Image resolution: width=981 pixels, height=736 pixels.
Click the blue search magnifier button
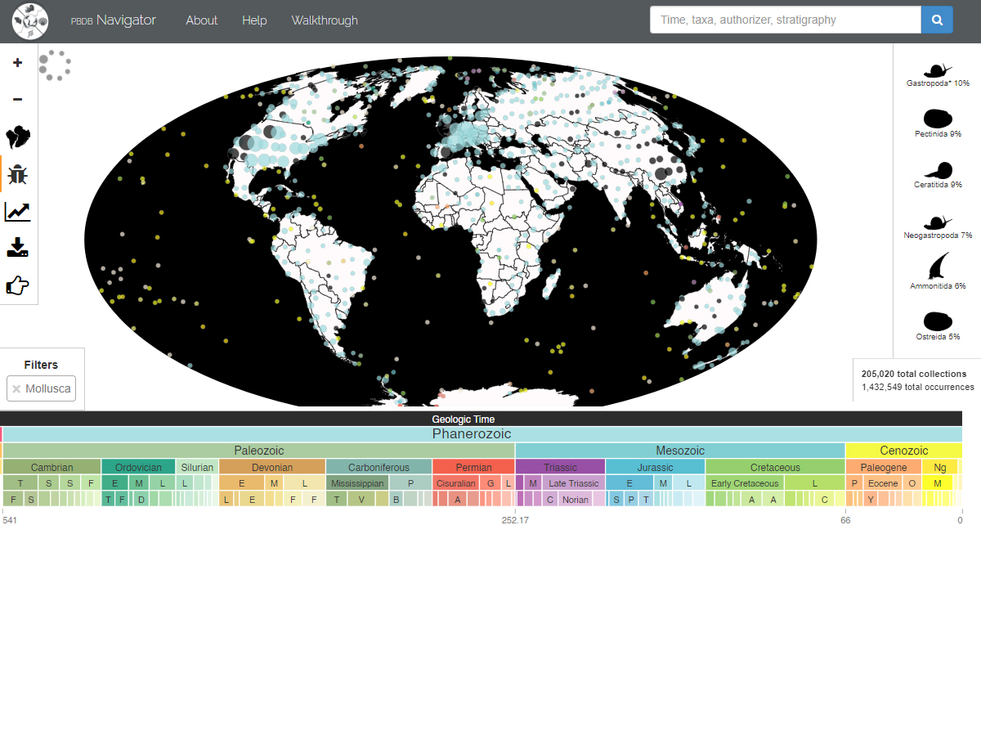937,20
